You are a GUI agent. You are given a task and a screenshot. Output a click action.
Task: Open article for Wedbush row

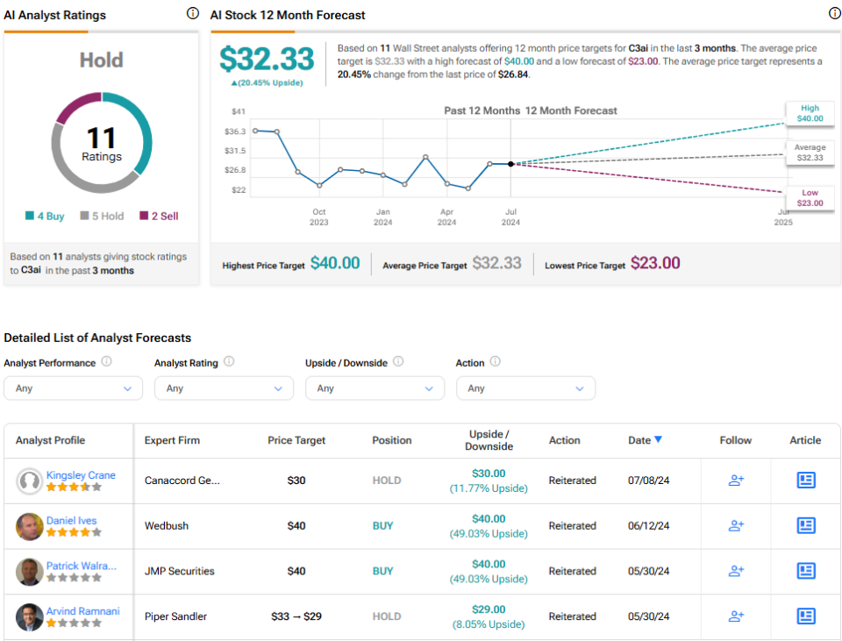tap(805, 525)
